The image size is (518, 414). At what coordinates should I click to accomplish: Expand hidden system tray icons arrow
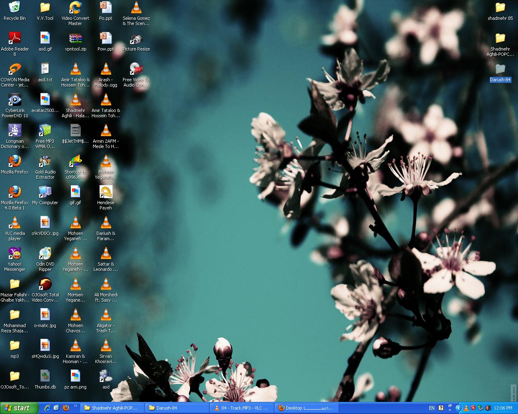point(458,408)
